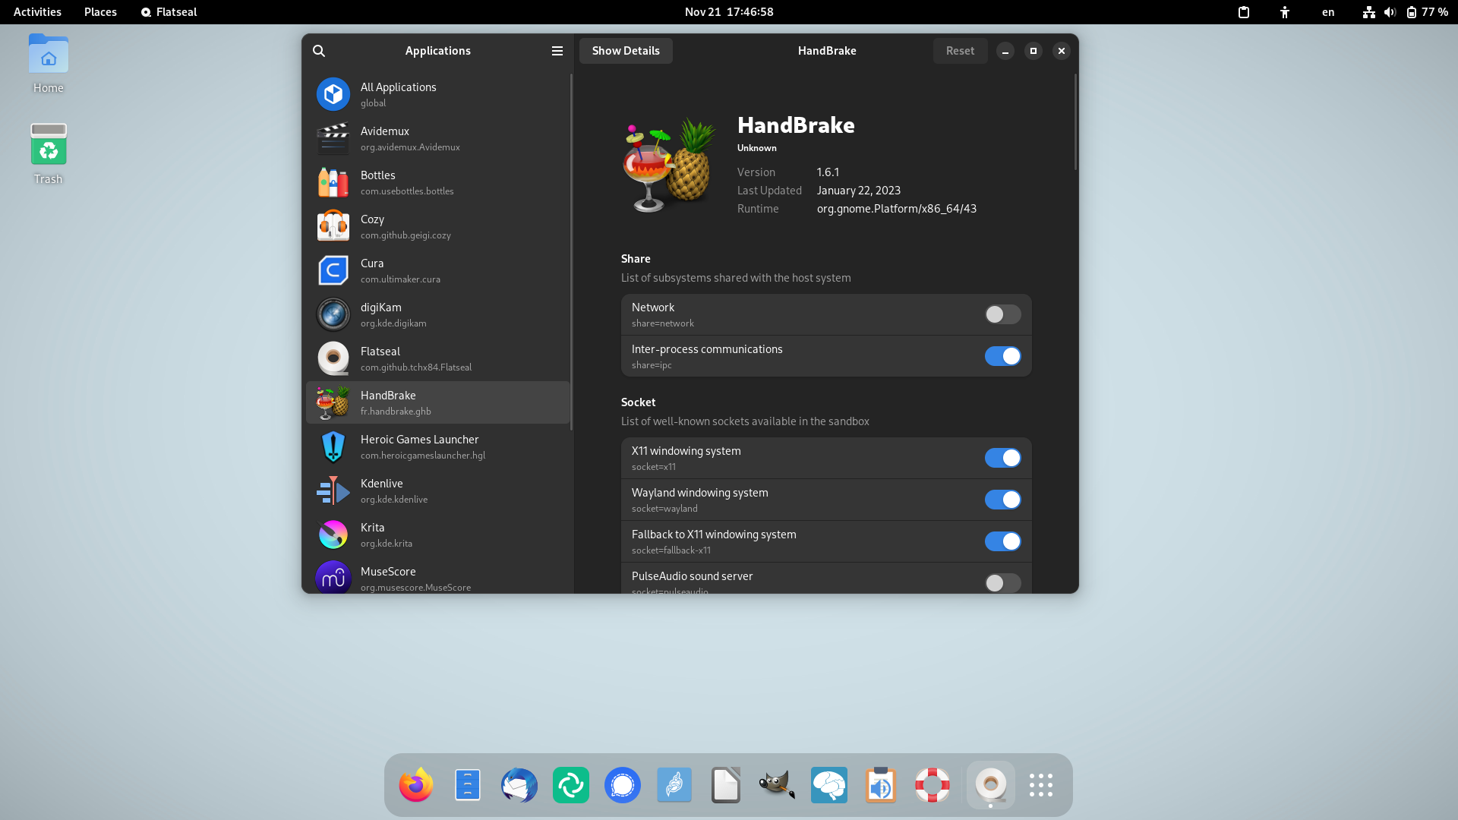Screen dimensions: 1458x820
Task: Select the Kdenlive app icon
Action: click(x=333, y=490)
